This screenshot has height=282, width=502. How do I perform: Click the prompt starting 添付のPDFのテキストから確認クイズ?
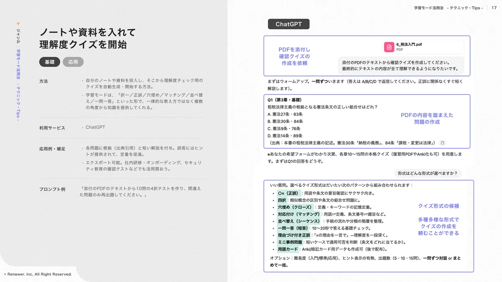[x=400, y=66]
